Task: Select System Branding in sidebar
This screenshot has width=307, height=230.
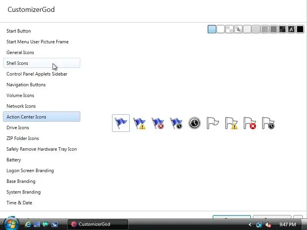Action: click(x=41, y=192)
